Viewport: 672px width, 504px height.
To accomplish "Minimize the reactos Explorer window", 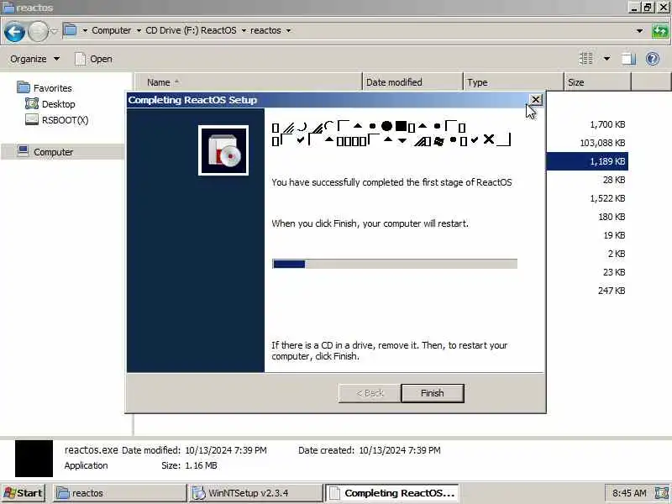I will tap(634, 8).
